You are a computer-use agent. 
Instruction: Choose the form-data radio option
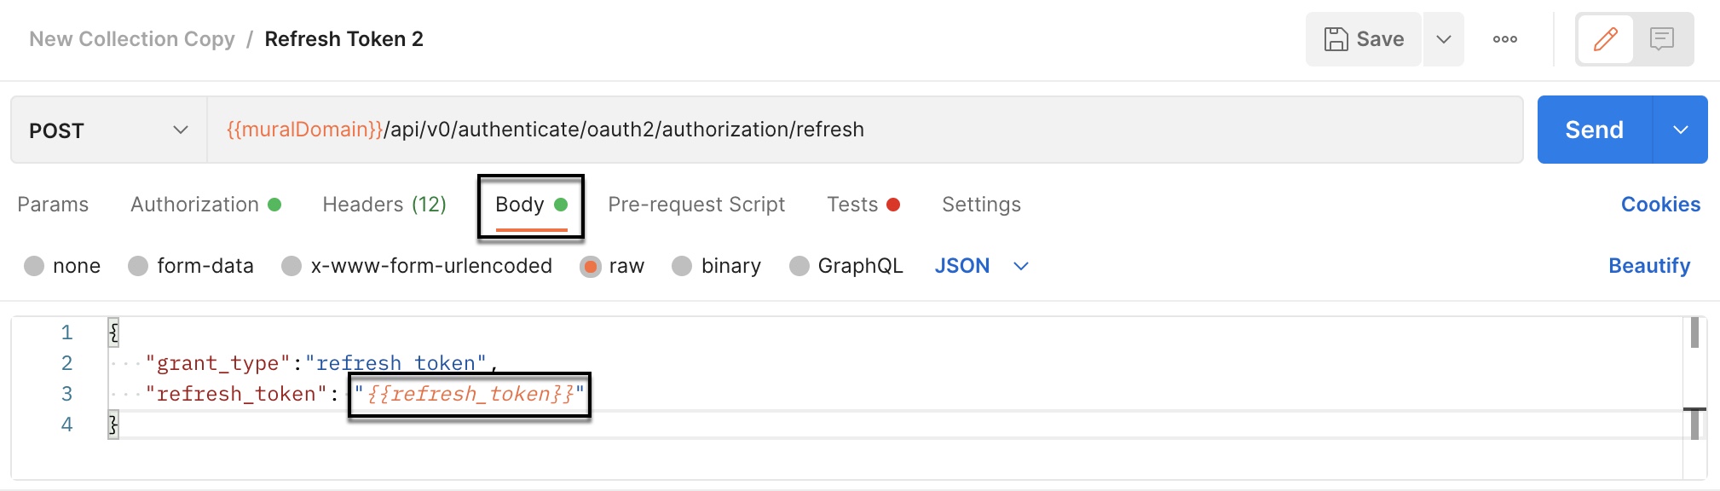[138, 266]
